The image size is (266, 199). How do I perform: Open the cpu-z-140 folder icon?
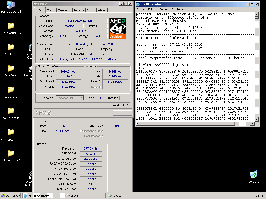[x=11, y=92]
